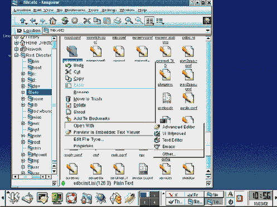The width and height of the screenshot is (277, 207).
Task: Open the Window menu
Action: 127,10
